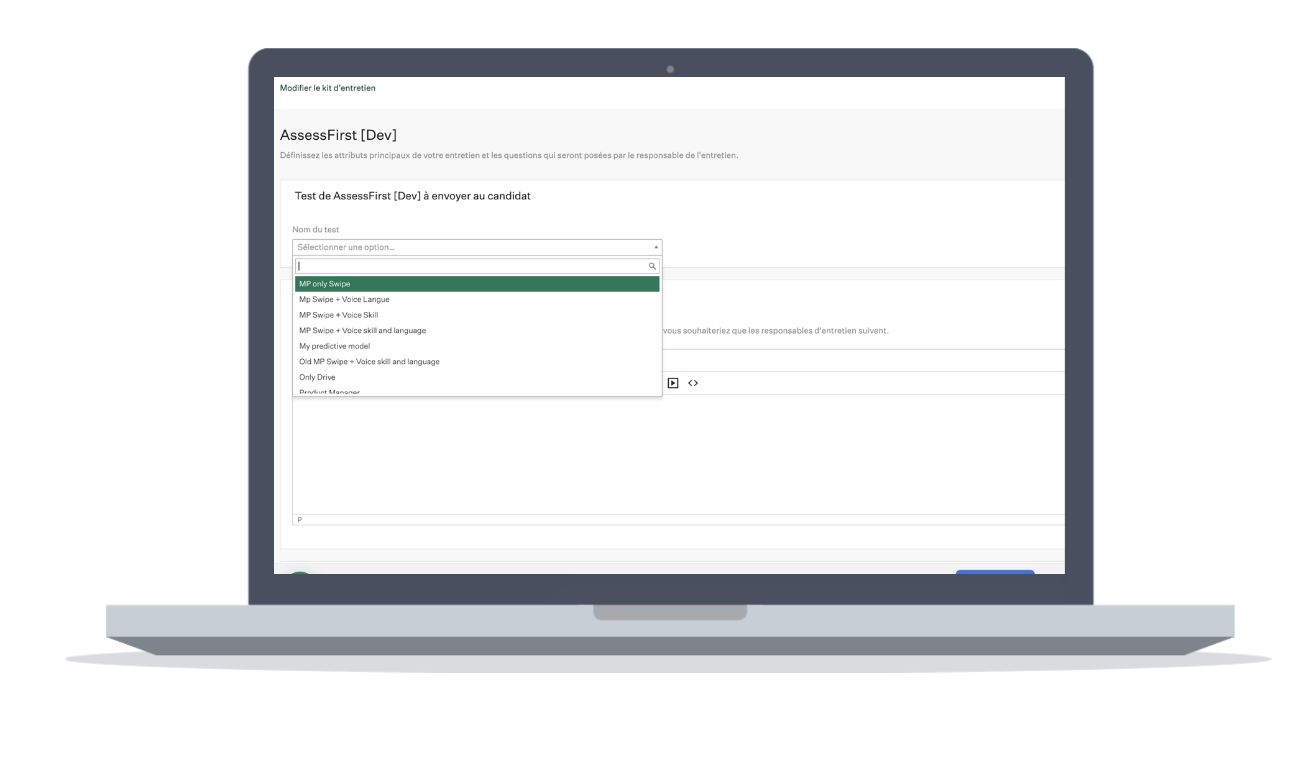The width and height of the screenshot is (1309, 763).
Task: Select partially visible 'Product Manager' option
Action: point(329,391)
